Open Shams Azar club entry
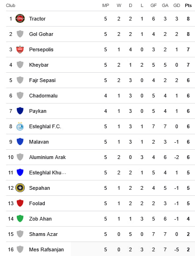The width and height of the screenshot is (195, 256). [43, 234]
